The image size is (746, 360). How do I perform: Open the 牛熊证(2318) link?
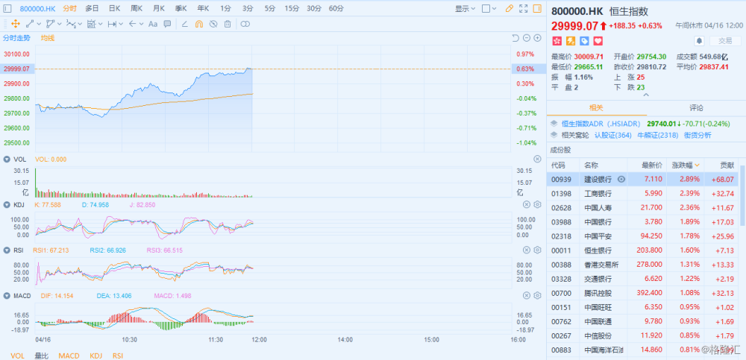point(657,135)
